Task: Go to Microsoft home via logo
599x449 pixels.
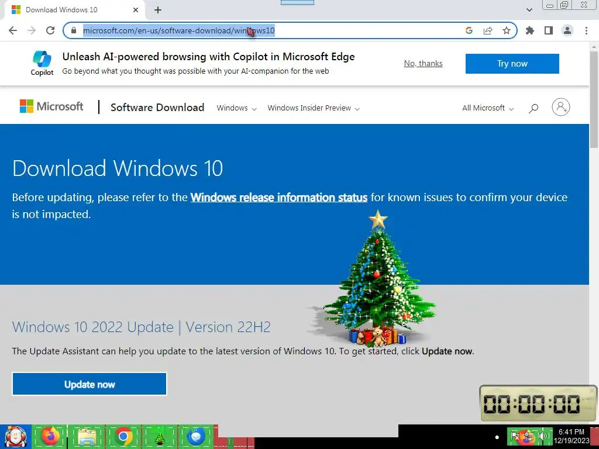Action: [51, 106]
